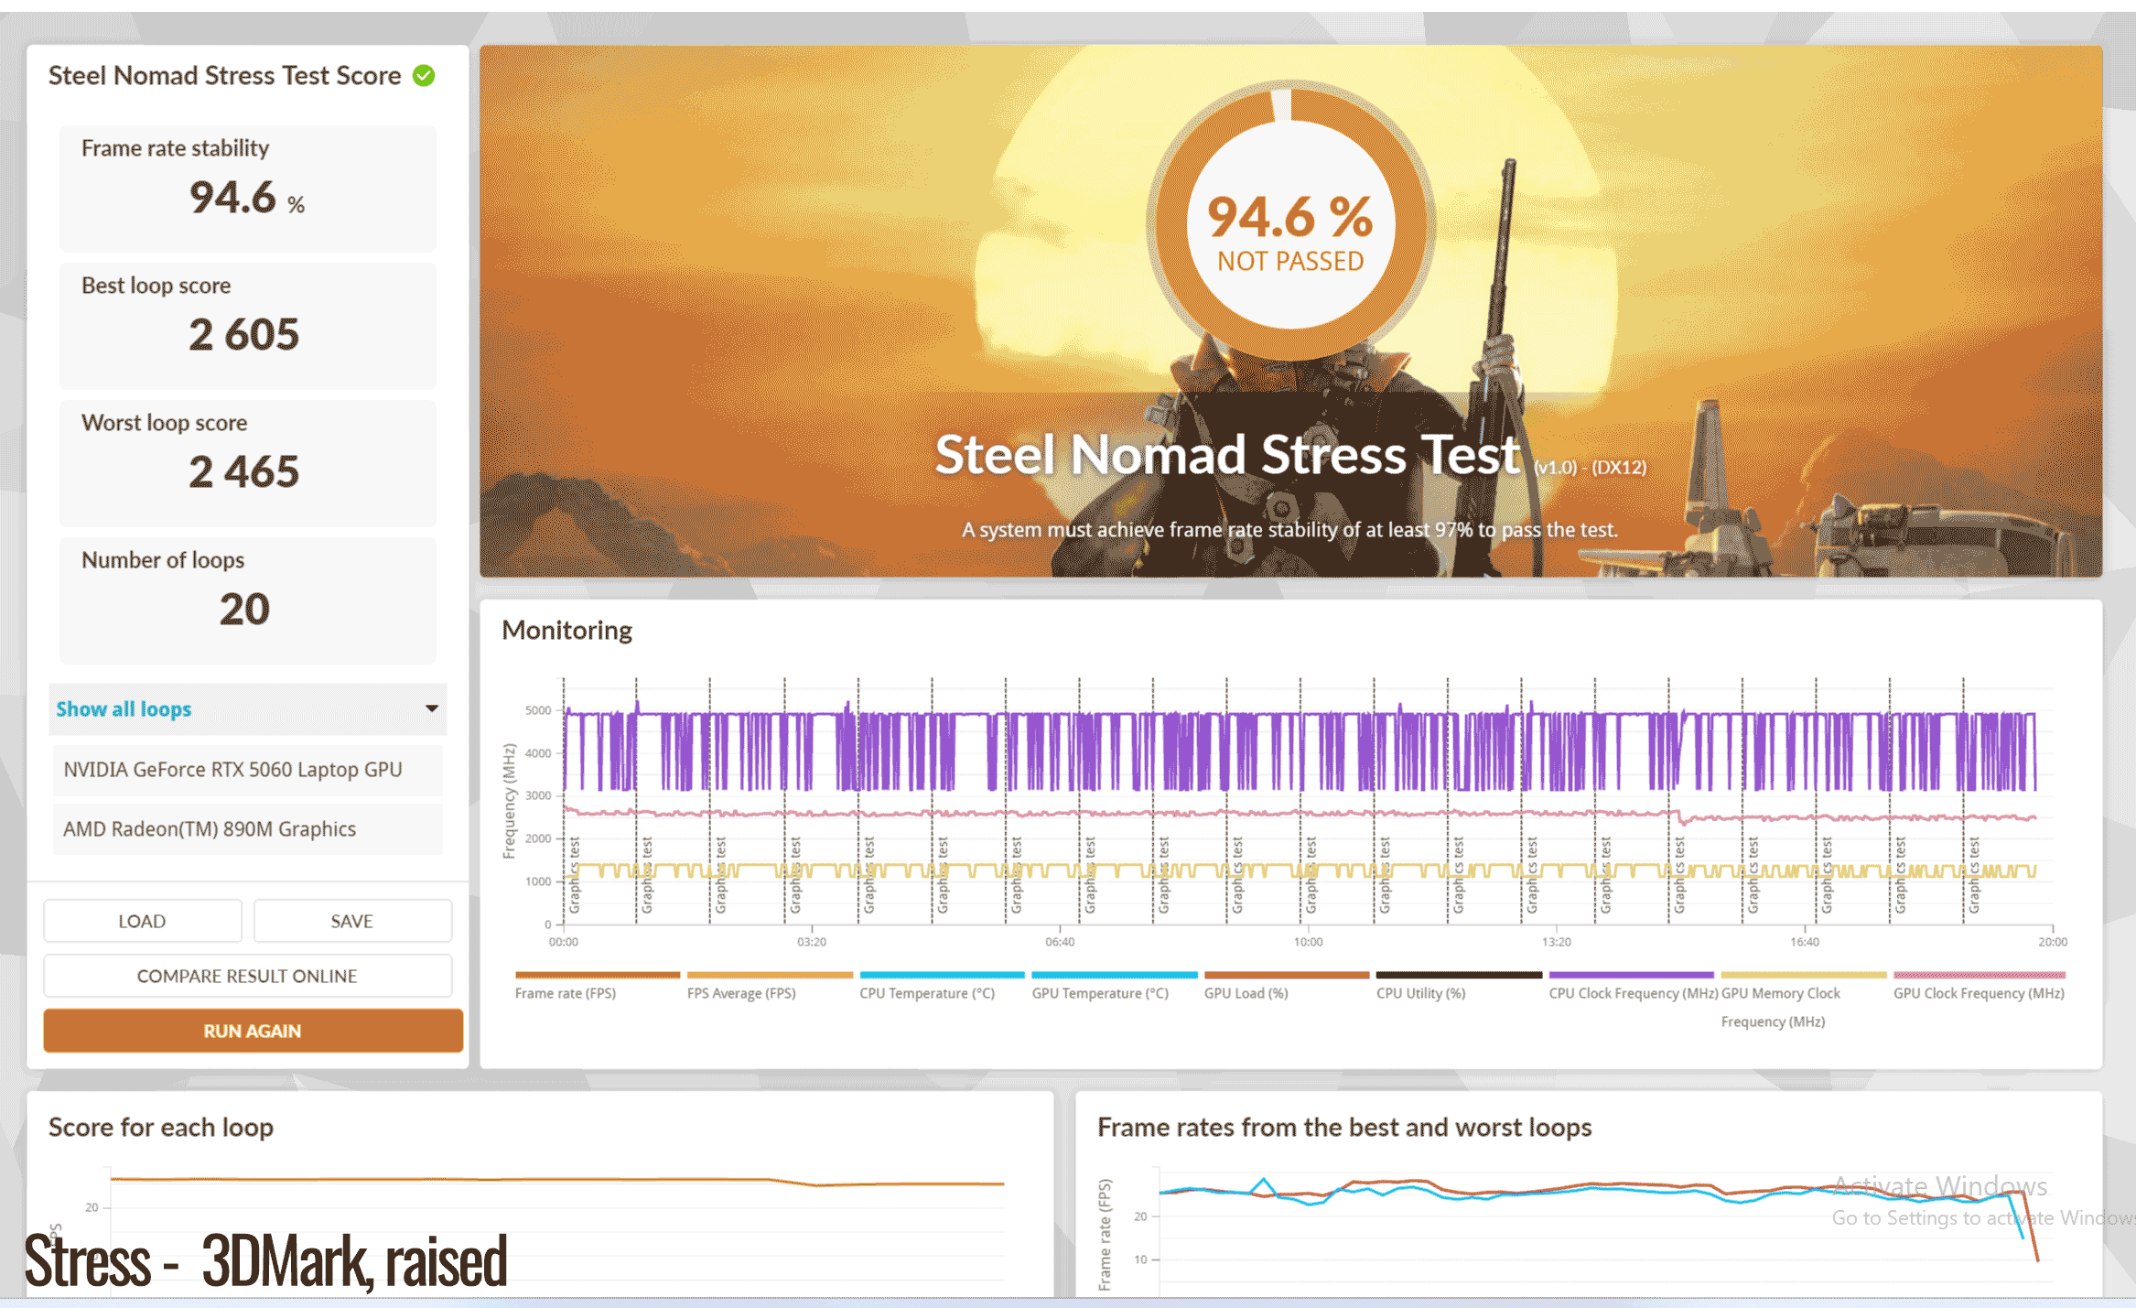
Task: Click the Frame rate stability 94.6 % value
Action: pyautogui.click(x=247, y=198)
